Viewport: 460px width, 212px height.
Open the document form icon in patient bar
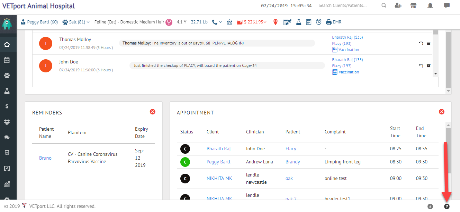point(309,22)
